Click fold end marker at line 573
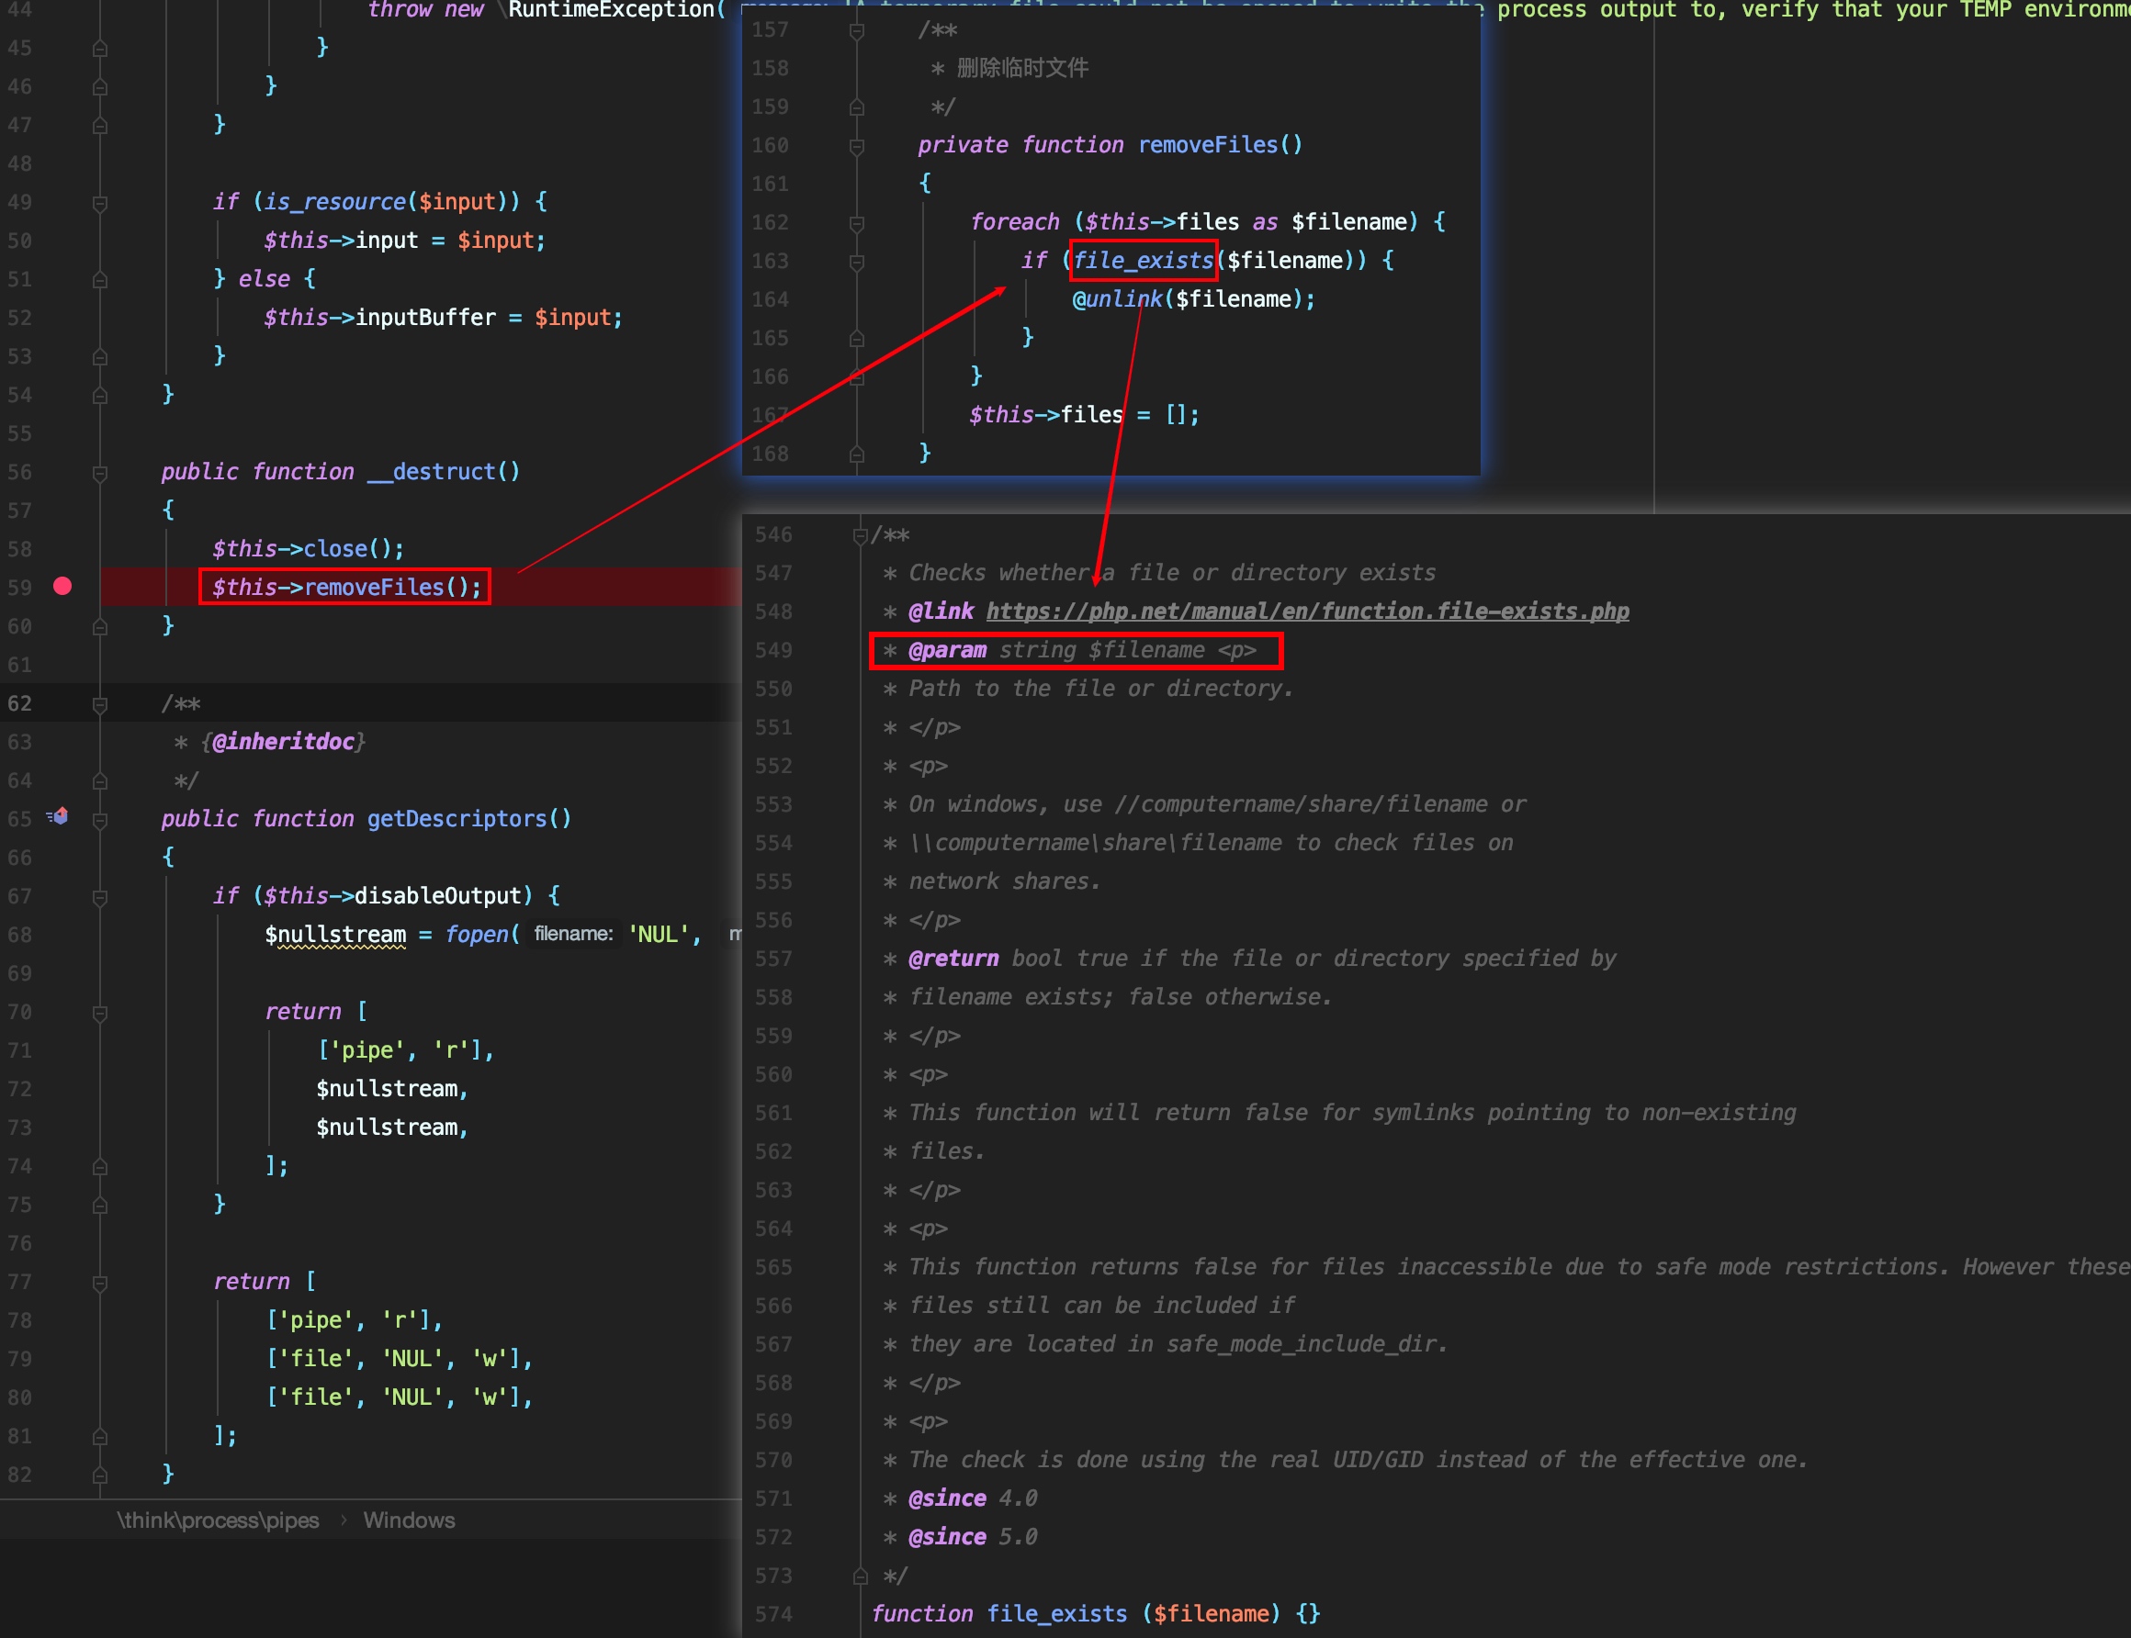Image resolution: width=2131 pixels, height=1638 pixels. click(x=859, y=1575)
